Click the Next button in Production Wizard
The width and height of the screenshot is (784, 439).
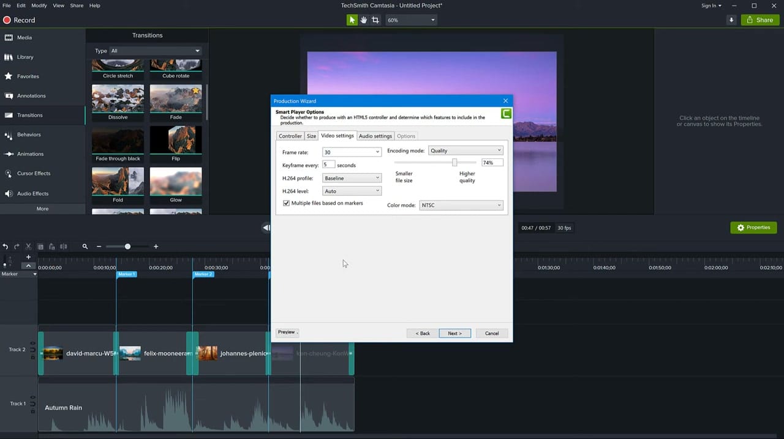tap(454, 333)
